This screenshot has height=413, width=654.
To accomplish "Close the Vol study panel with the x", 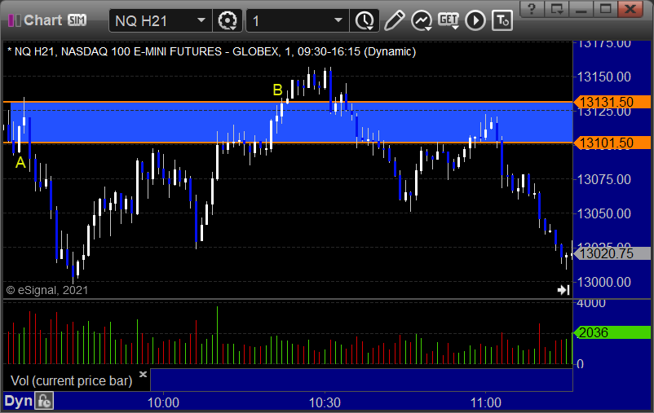I will point(143,374).
